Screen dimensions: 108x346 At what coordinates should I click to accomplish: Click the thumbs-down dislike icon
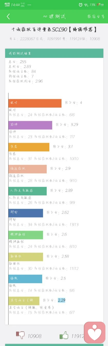[20, 335]
